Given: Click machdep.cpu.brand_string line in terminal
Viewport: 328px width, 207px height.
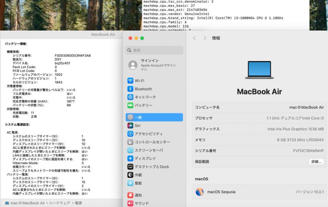Looking at the screenshot, I should click(x=213, y=18).
